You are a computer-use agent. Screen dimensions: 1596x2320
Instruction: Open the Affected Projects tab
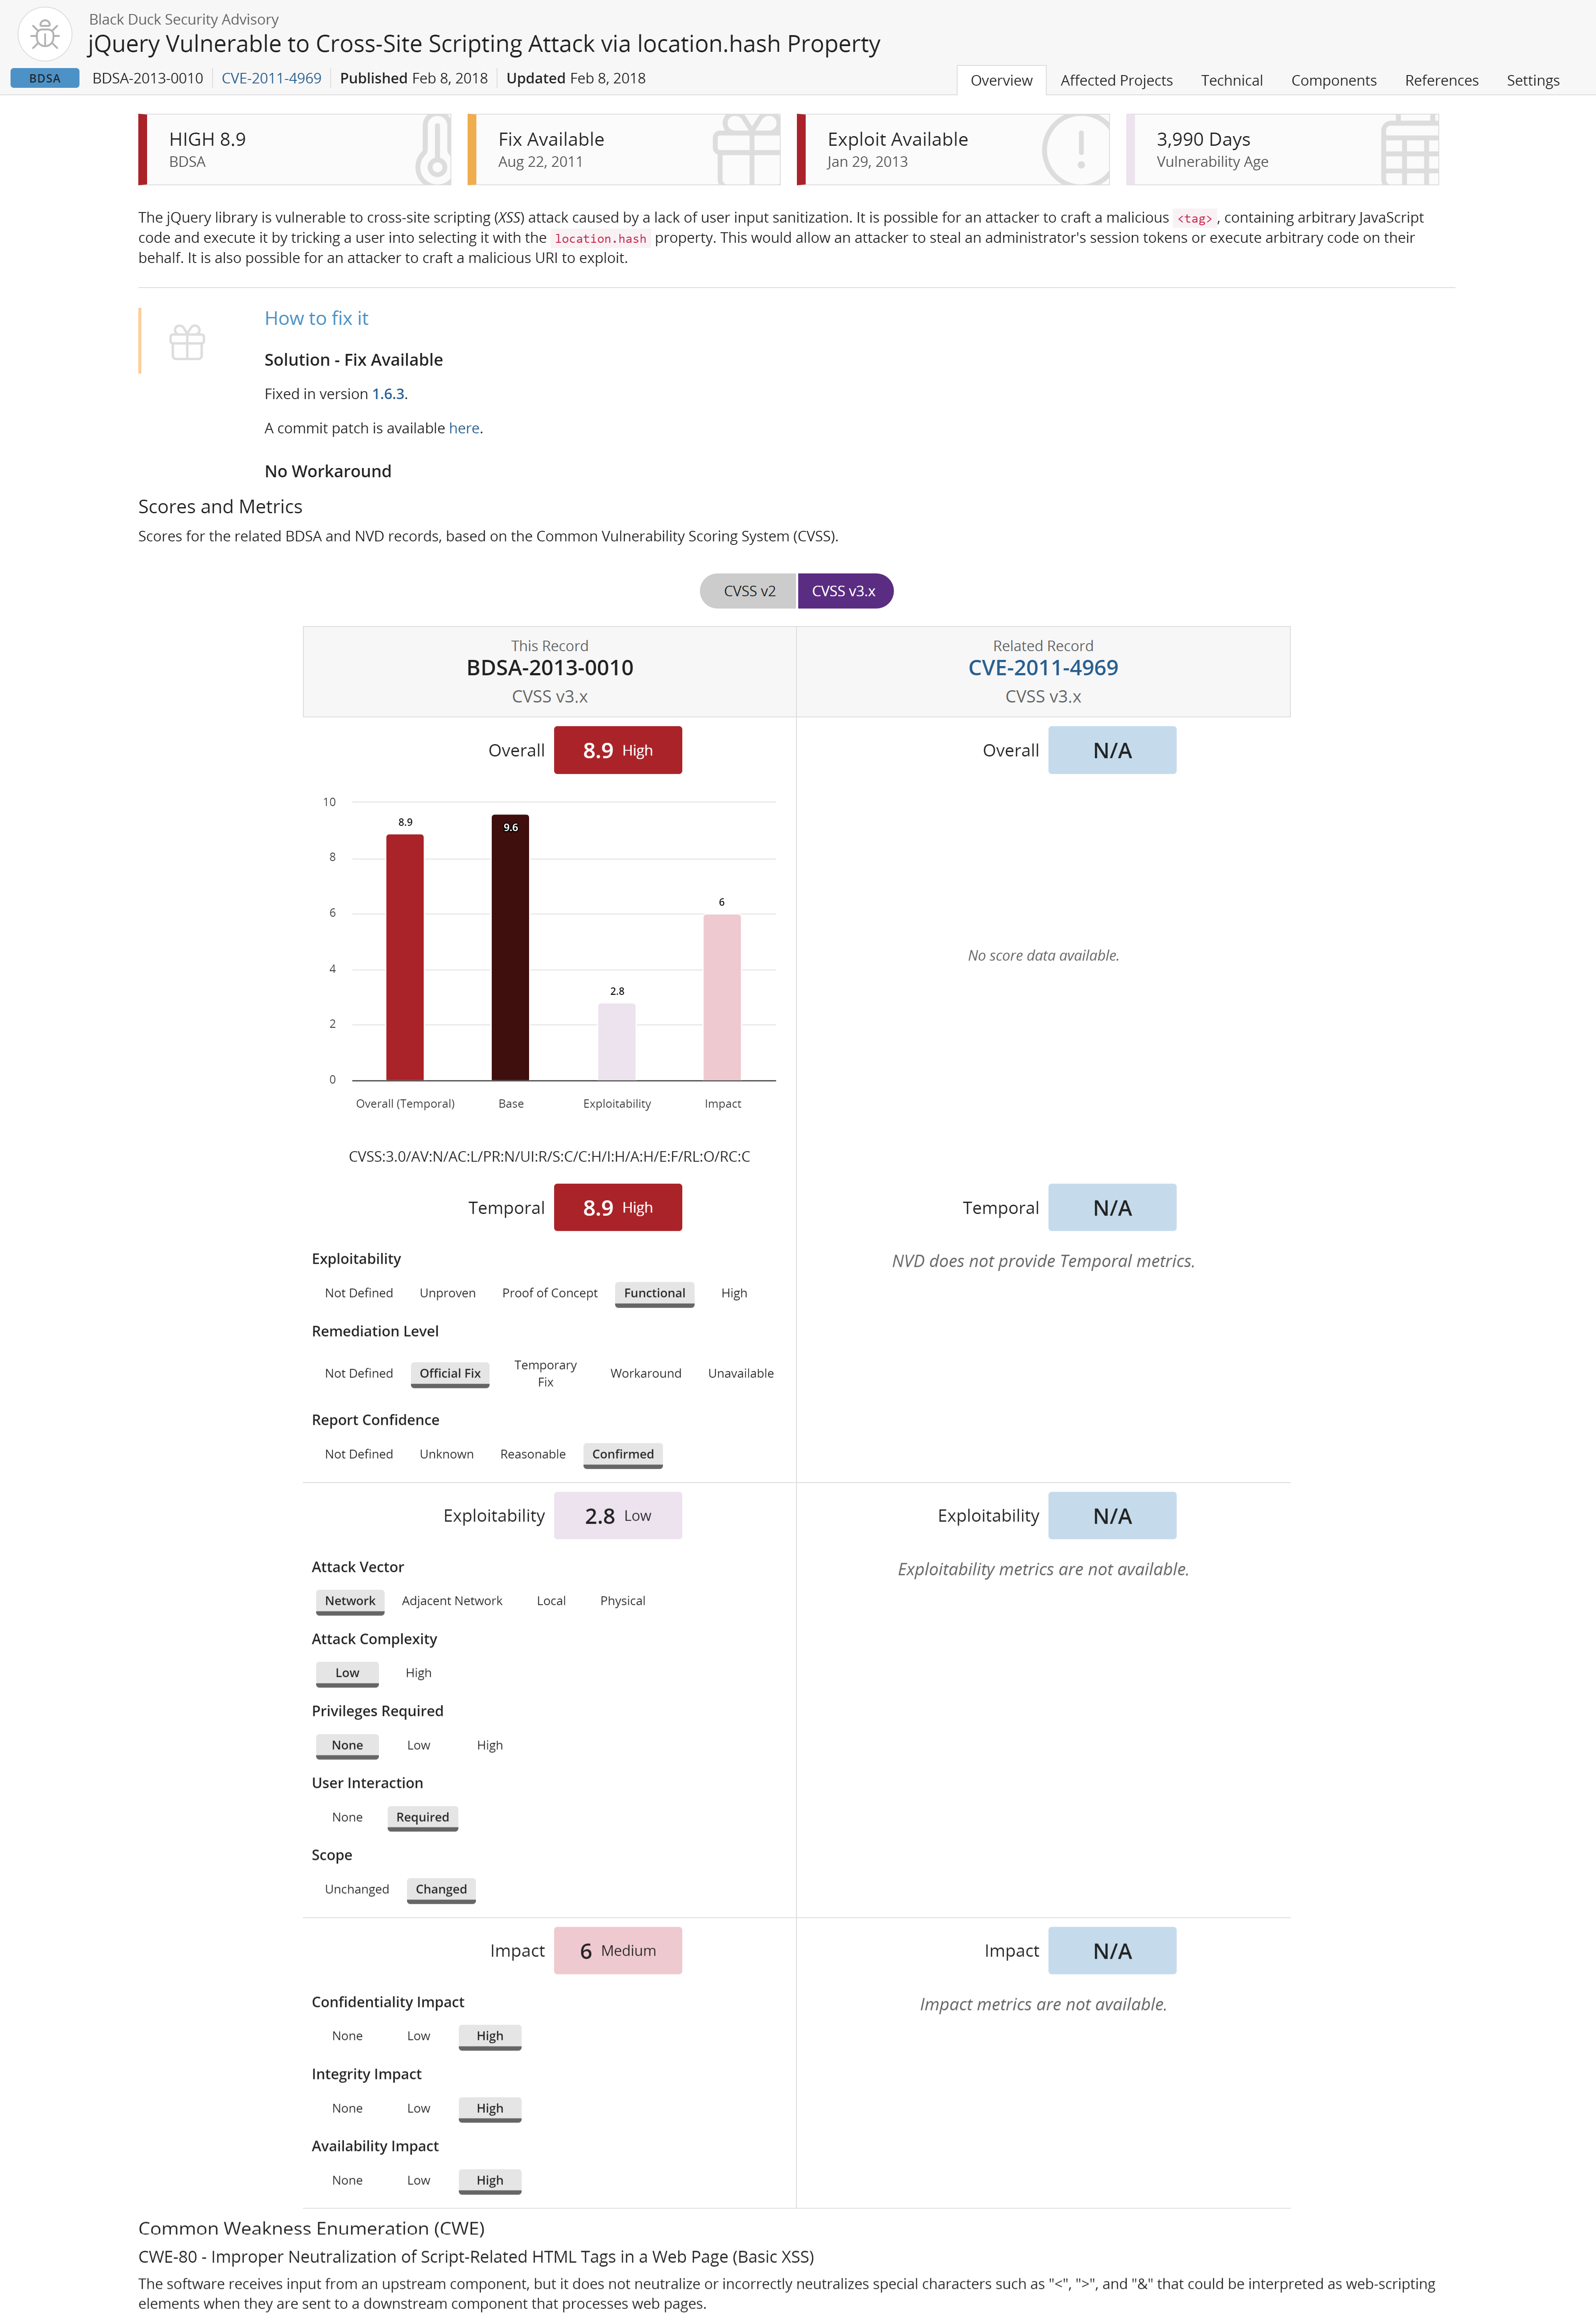1116,80
